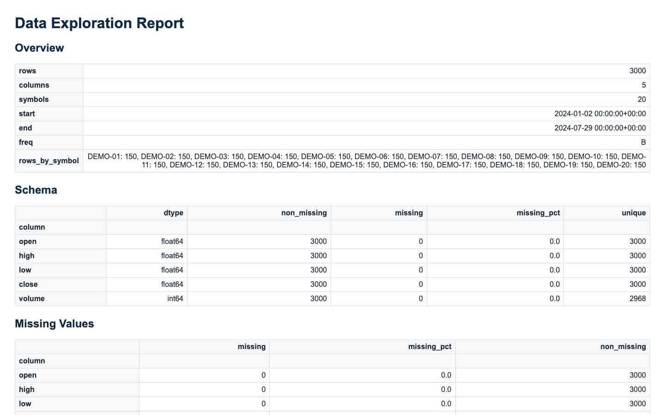Click the "freq" label in Overview
Viewport: 665px width, 415px height.
tap(26, 142)
